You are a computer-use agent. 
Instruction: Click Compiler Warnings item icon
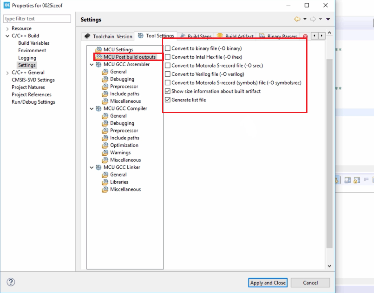point(105,153)
